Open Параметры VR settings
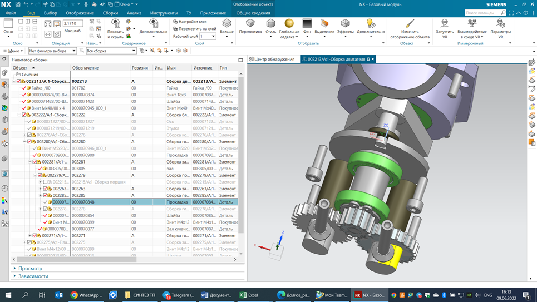The image size is (537, 302). [x=500, y=28]
